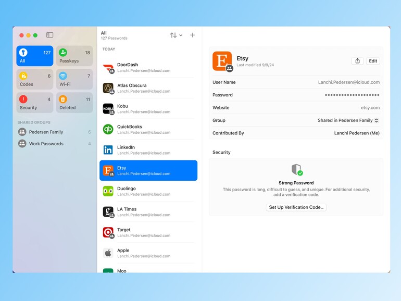Screen dimensions: 401x301
Task: Select the Etsy entry in list
Action: tap(148, 171)
